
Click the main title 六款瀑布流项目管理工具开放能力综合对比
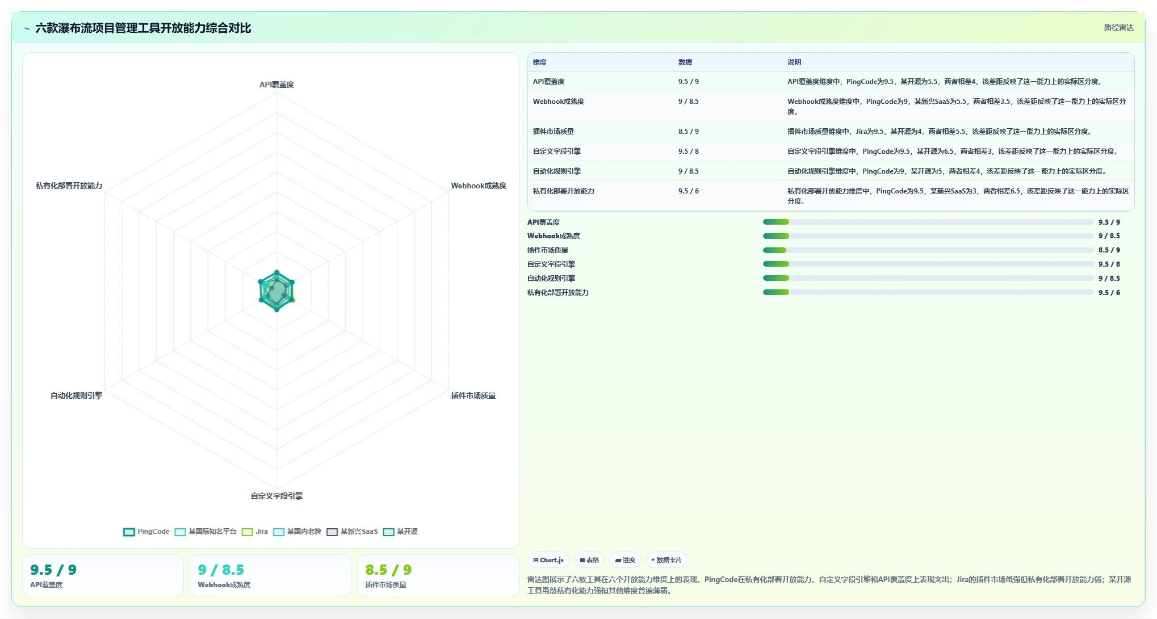[143, 28]
